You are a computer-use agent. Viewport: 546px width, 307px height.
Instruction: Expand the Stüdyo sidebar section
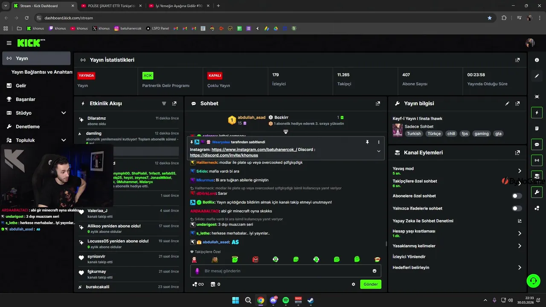pyautogui.click(x=64, y=113)
